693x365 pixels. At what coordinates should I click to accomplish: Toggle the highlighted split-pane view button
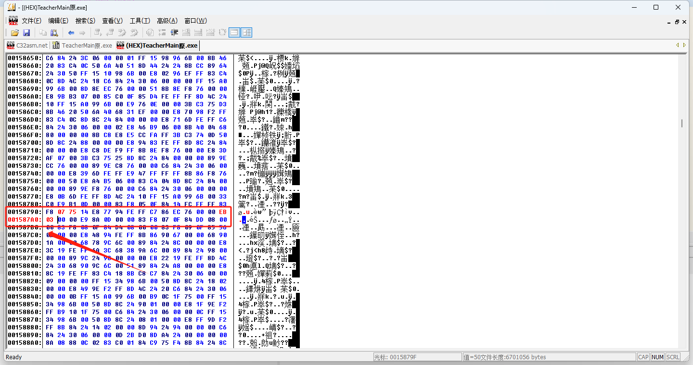coord(246,33)
